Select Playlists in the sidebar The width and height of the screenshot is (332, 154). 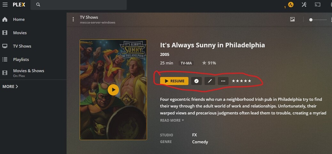pyautogui.click(x=21, y=59)
